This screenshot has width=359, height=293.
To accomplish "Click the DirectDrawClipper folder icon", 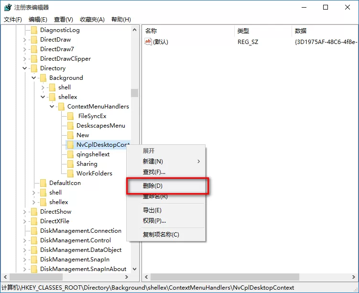I will (x=34, y=59).
